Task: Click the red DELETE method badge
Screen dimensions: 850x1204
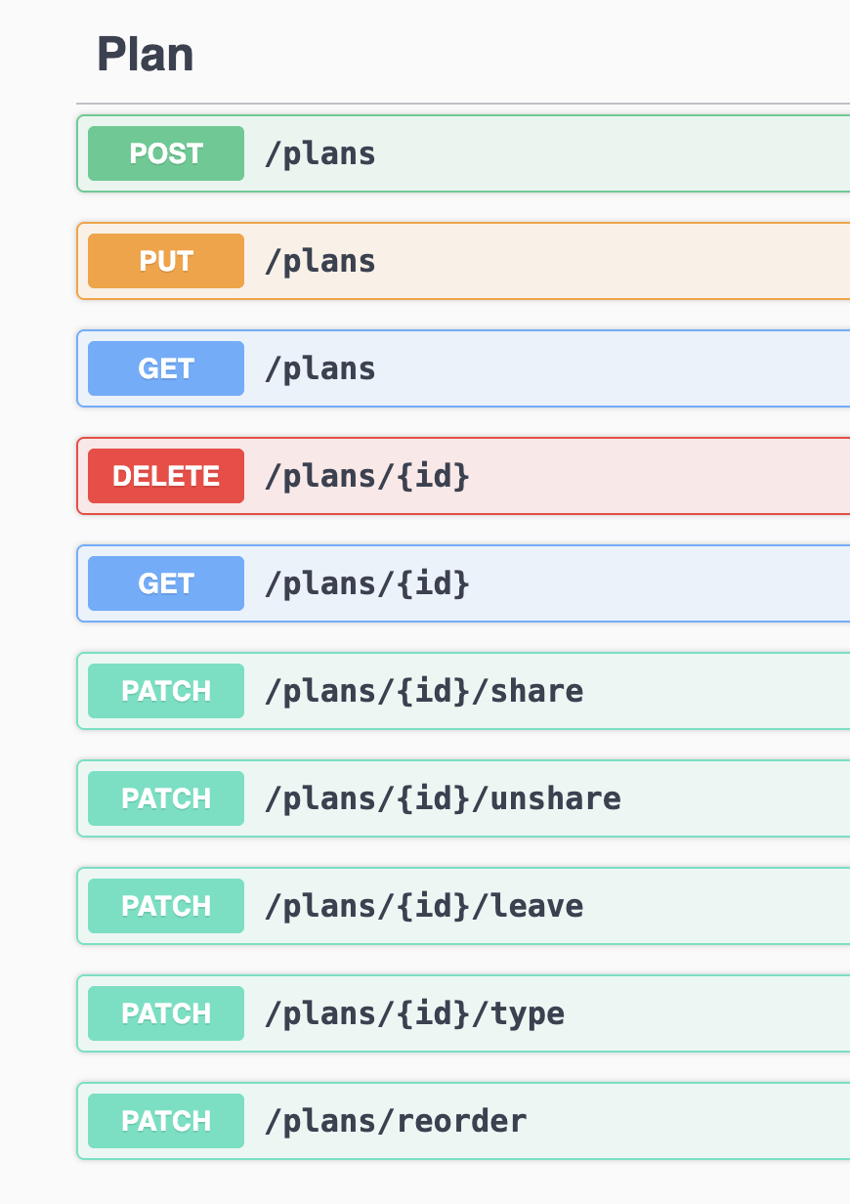Action: coord(166,476)
